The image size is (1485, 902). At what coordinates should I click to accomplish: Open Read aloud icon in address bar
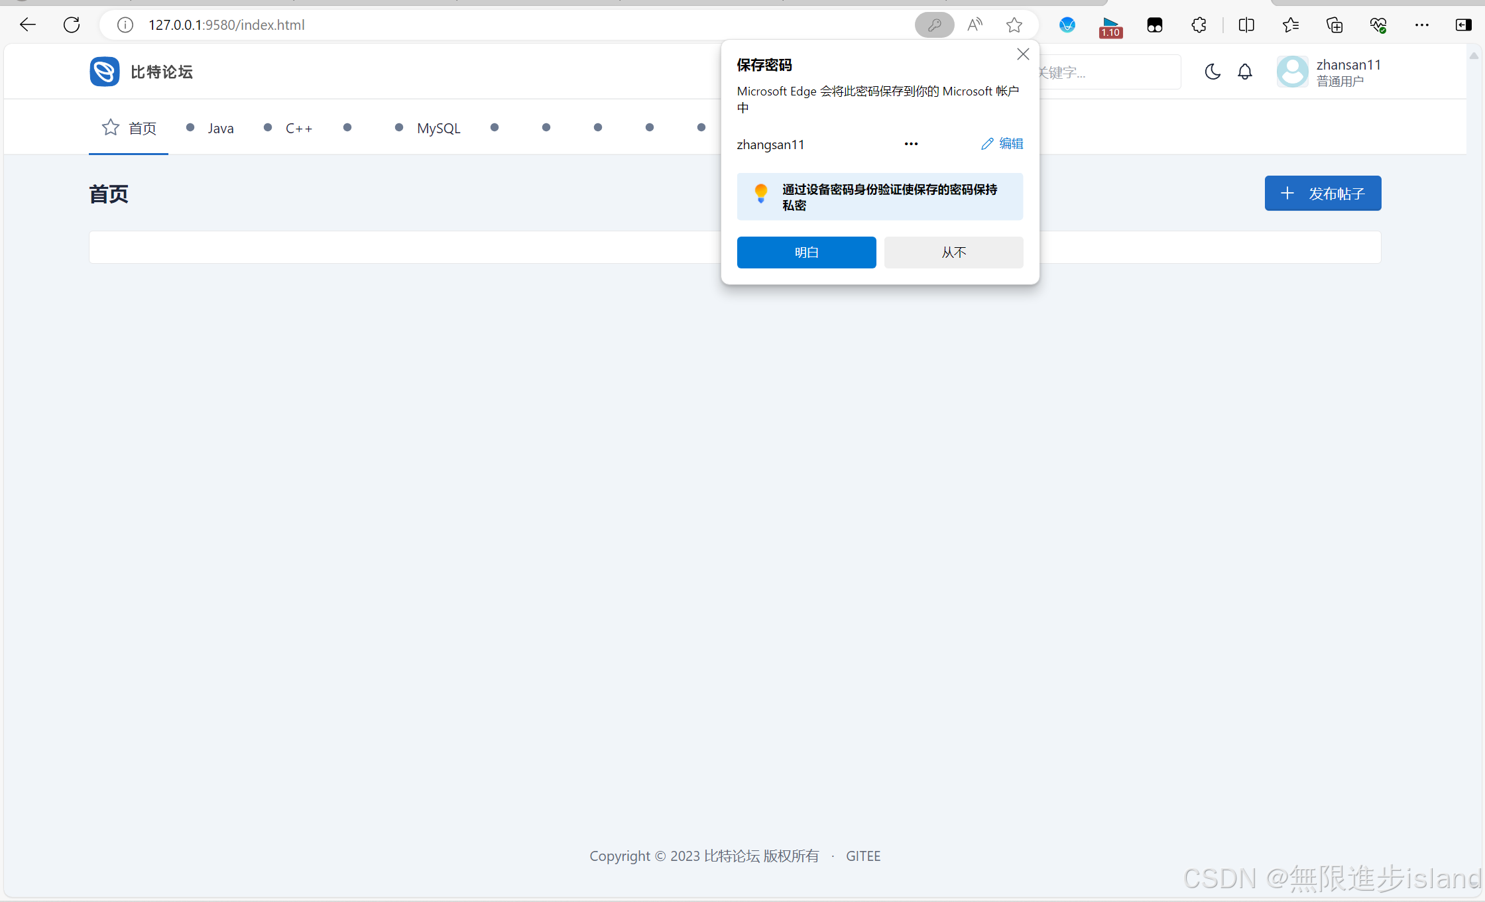tap(975, 25)
